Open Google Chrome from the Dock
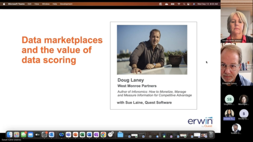This screenshot has width=253, height=142. point(103,135)
